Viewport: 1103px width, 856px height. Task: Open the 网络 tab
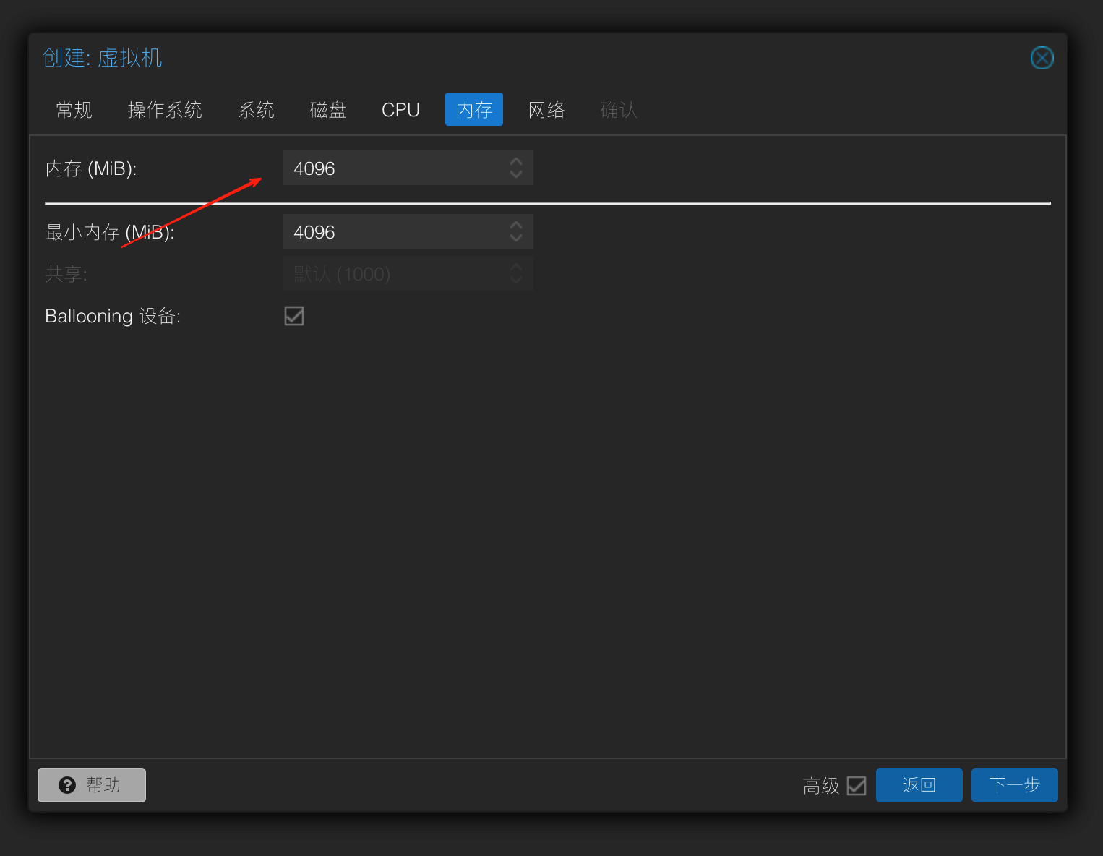point(546,110)
